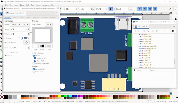
Task: Select the Color picker dropper tool
Action: point(1,70)
